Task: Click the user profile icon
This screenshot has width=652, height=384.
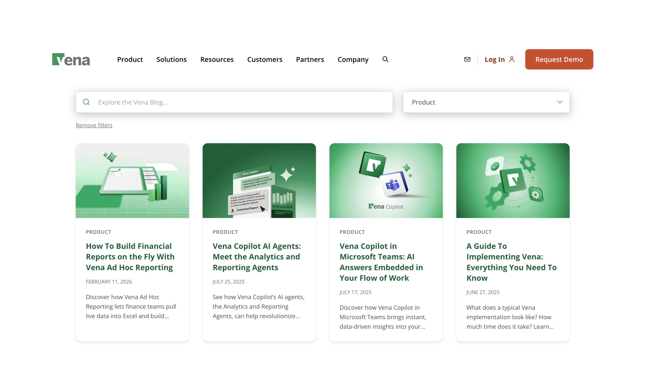Action: pos(512,60)
